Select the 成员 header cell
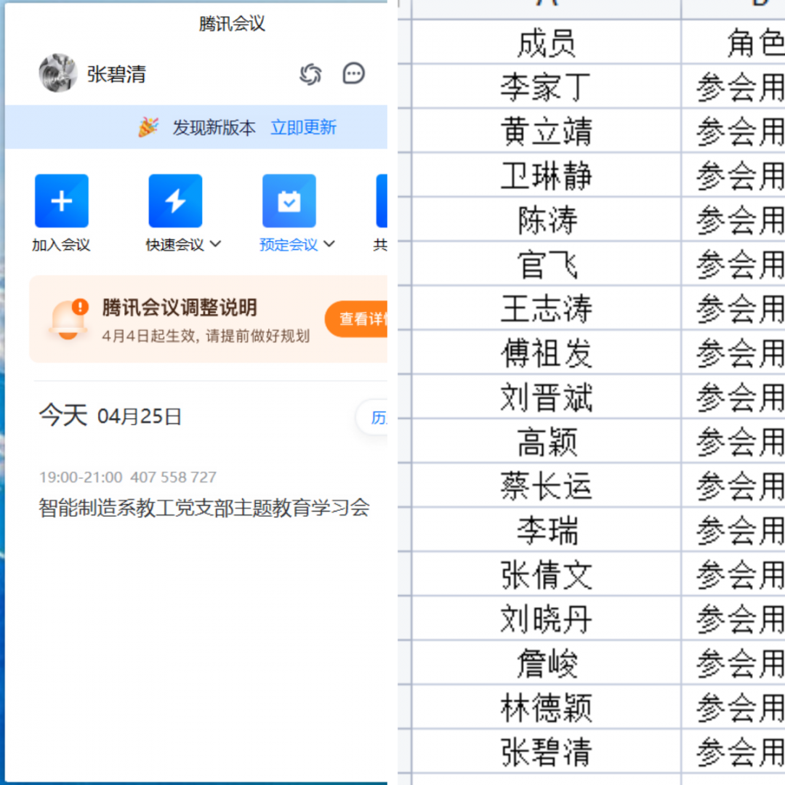Image resolution: width=785 pixels, height=785 pixels. [546, 44]
